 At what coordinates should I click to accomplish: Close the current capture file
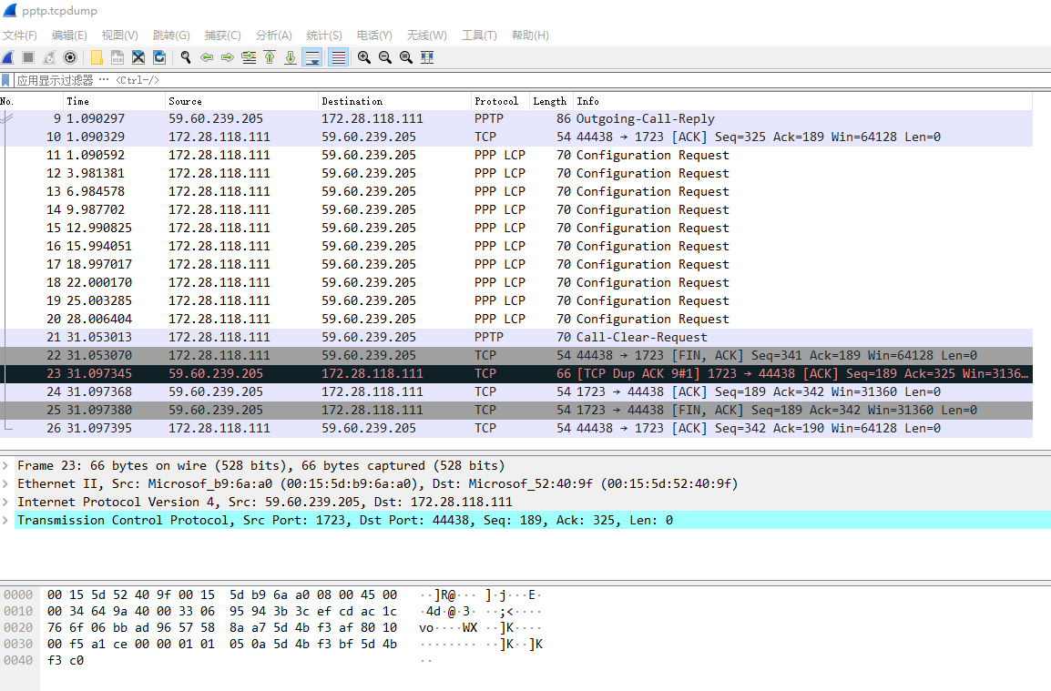[138, 56]
